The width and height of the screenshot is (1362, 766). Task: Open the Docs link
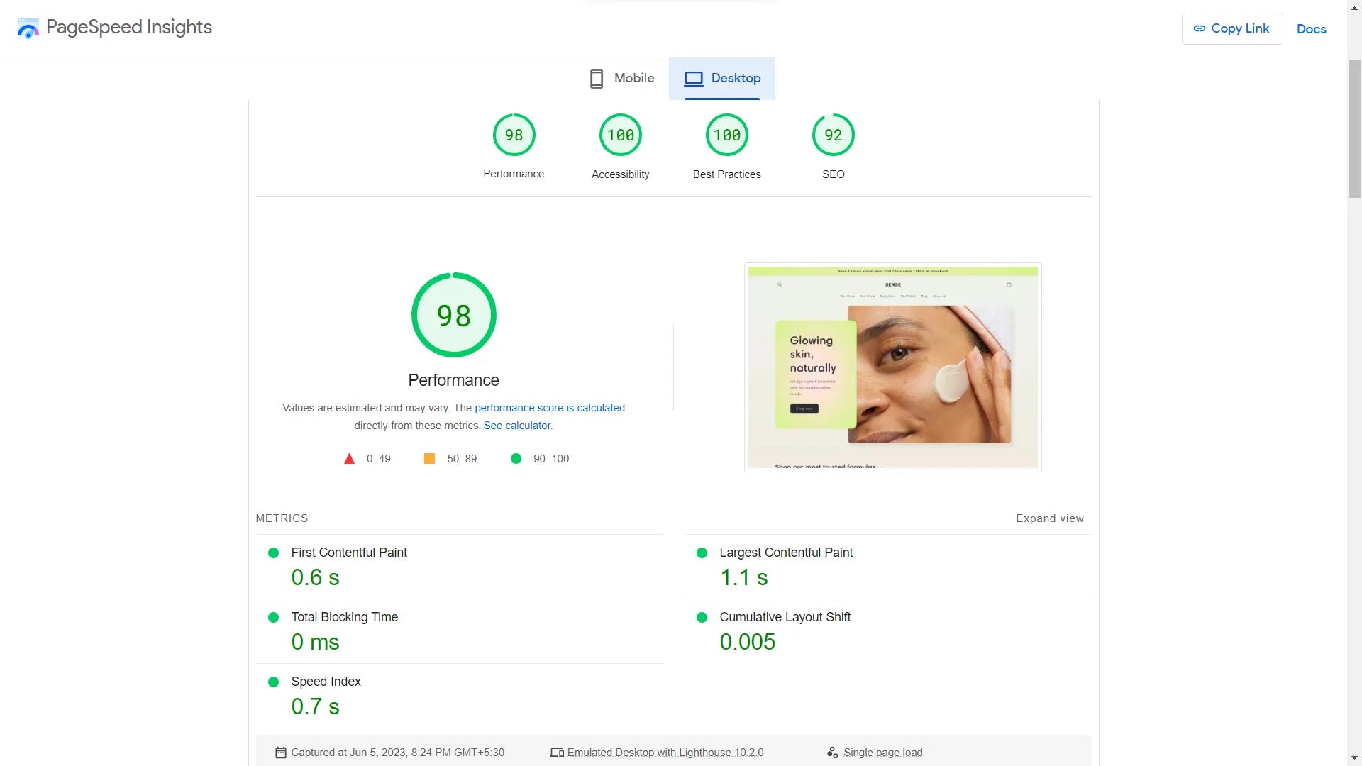click(1311, 29)
